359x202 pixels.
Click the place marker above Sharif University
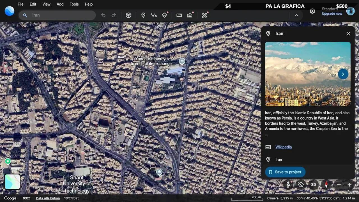pyautogui.click(x=159, y=172)
